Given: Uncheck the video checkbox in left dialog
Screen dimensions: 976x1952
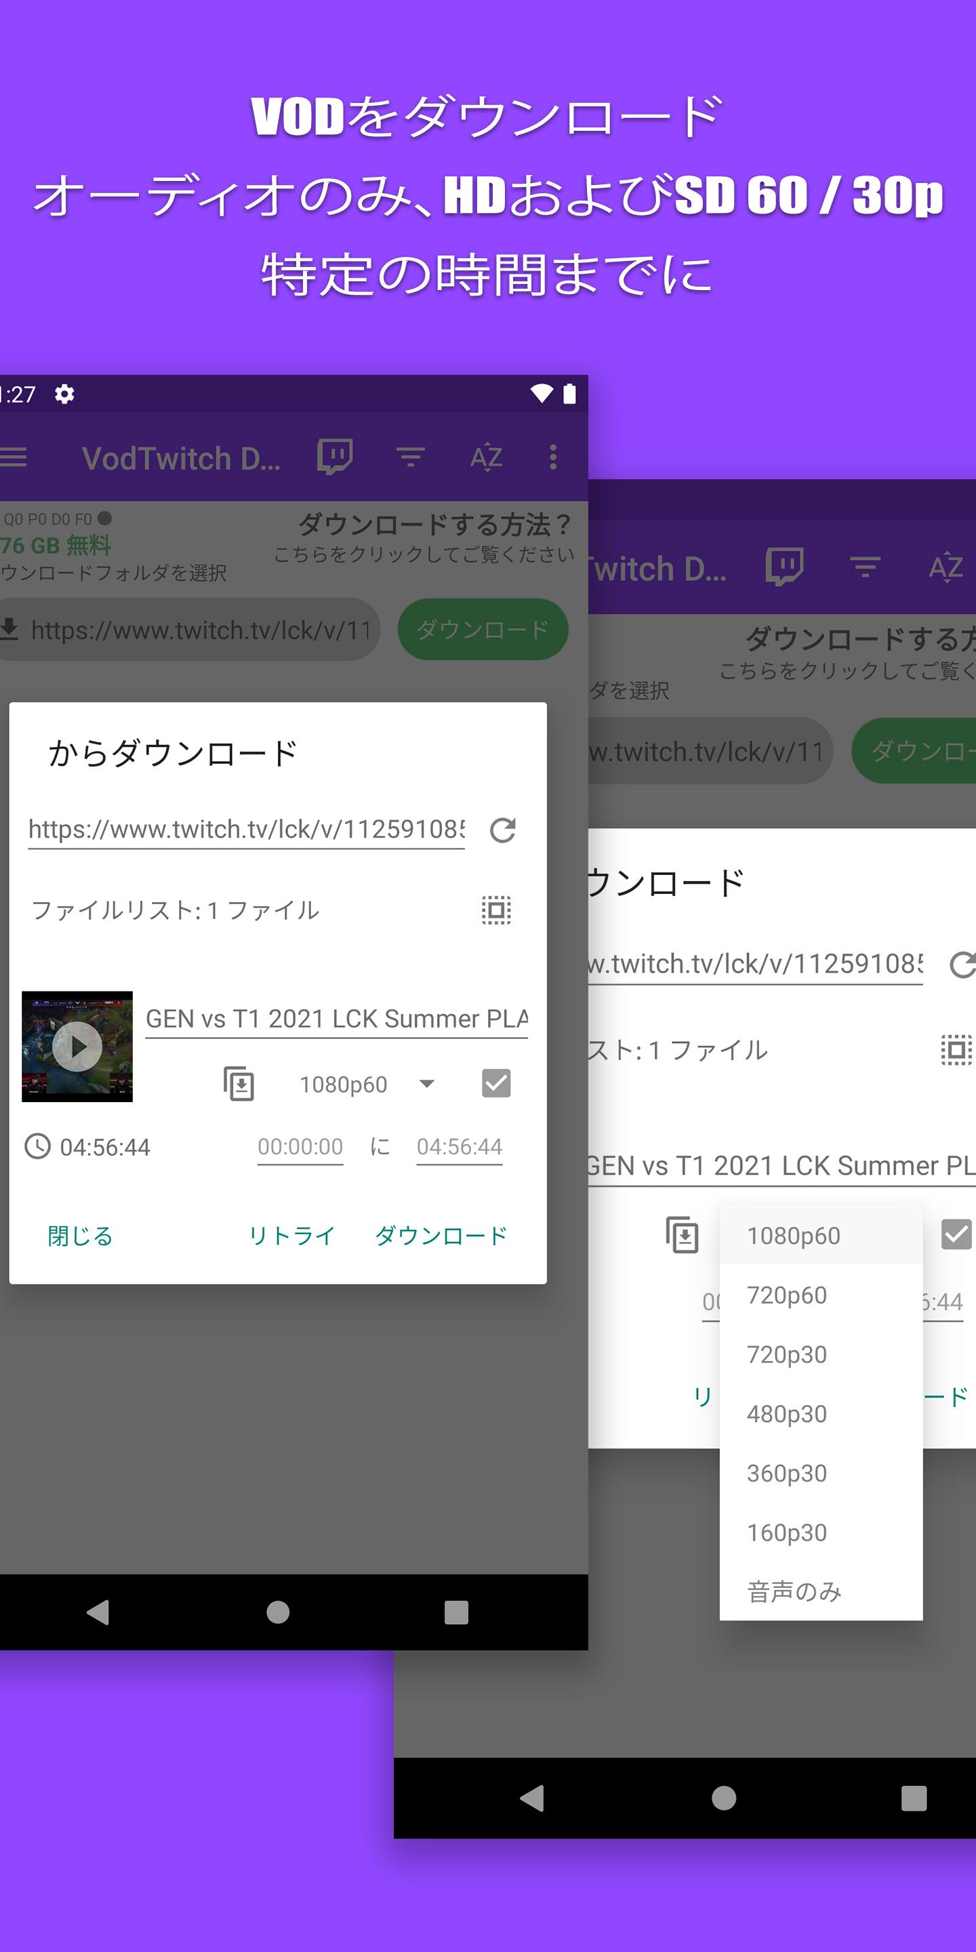Looking at the screenshot, I should tap(496, 1083).
